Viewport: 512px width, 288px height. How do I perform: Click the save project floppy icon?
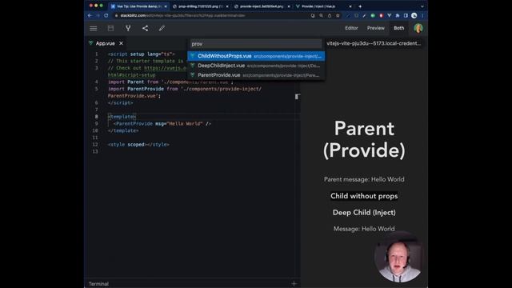coord(110,29)
